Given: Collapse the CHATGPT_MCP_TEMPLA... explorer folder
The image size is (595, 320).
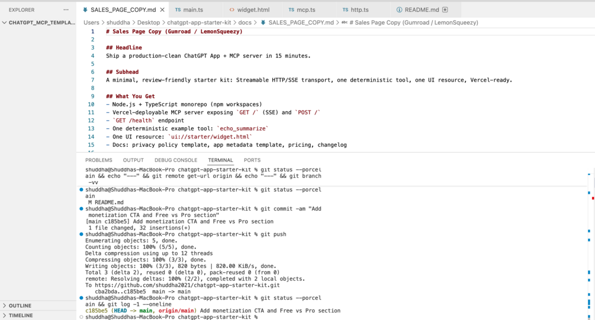Looking at the screenshot, I should [x=38, y=22].
